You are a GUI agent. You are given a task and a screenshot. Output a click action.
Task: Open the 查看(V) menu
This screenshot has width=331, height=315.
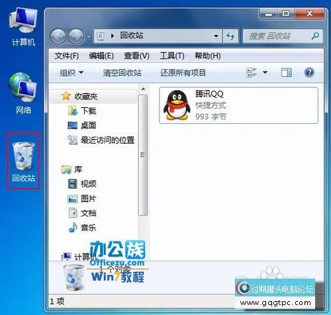[x=136, y=56]
